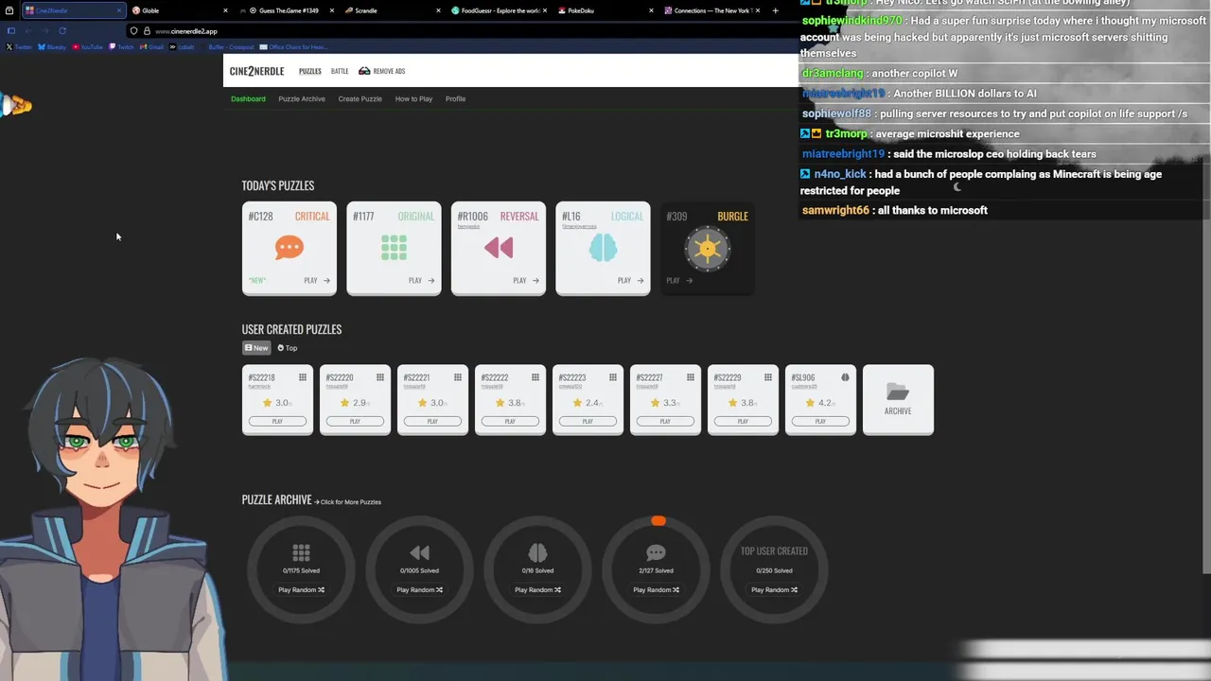Click the Remove Ads car icon
1211x681 pixels.
pyautogui.click(x=364, y=71)
